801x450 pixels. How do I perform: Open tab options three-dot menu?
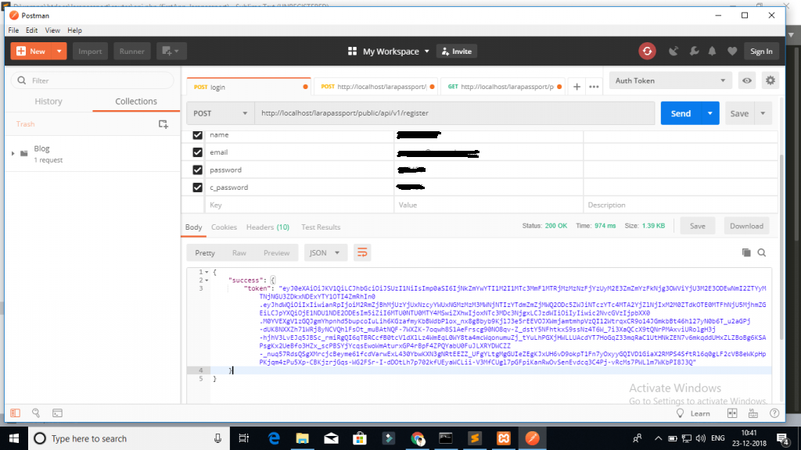[x=594, y=87]
